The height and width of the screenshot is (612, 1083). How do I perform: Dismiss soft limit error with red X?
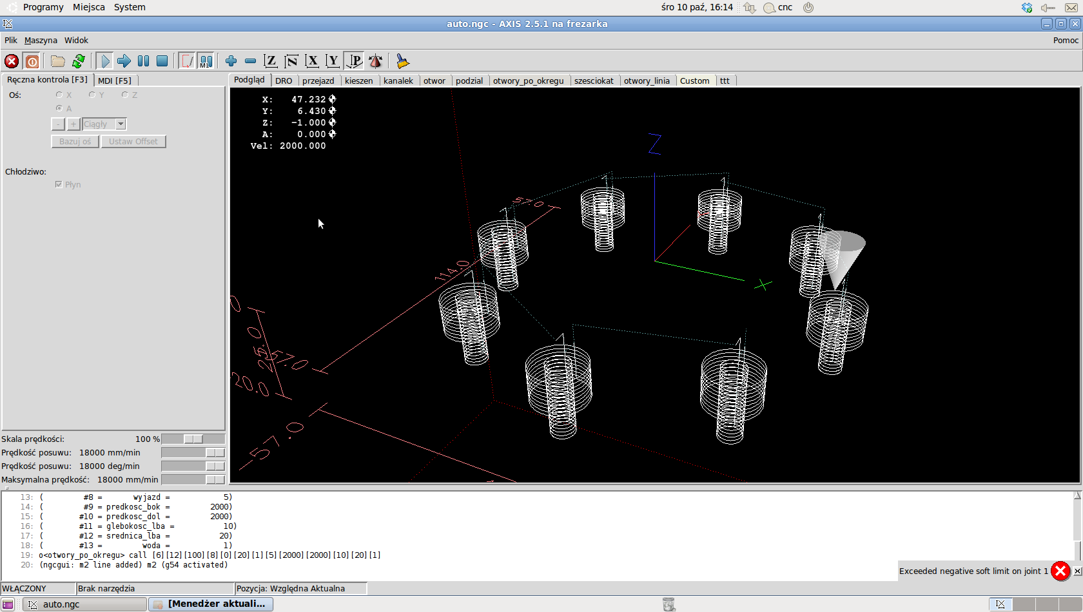point(1060,571)
